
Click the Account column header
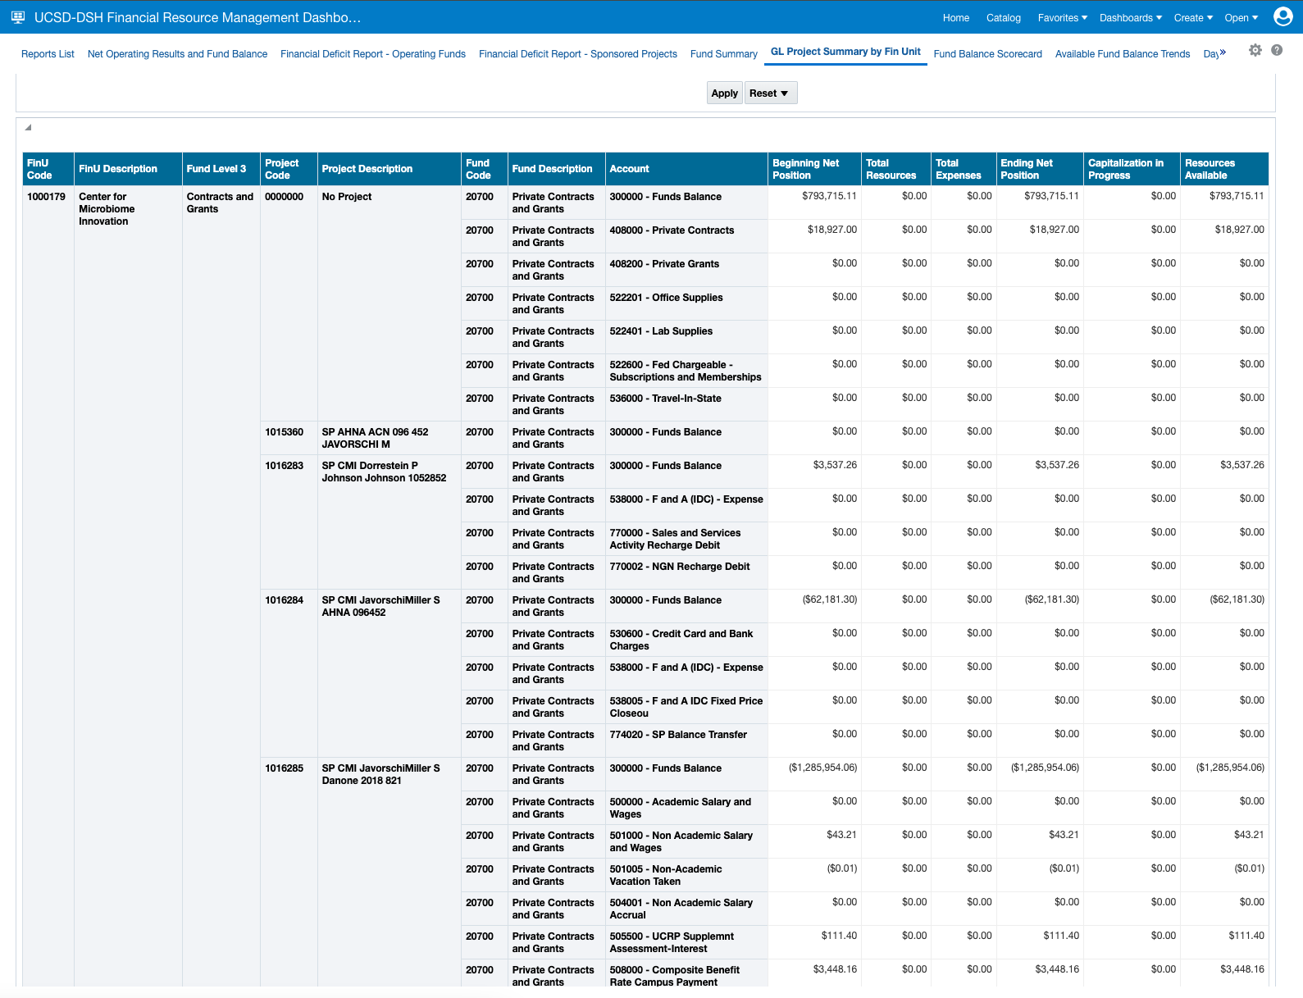(x=686, y=169)
